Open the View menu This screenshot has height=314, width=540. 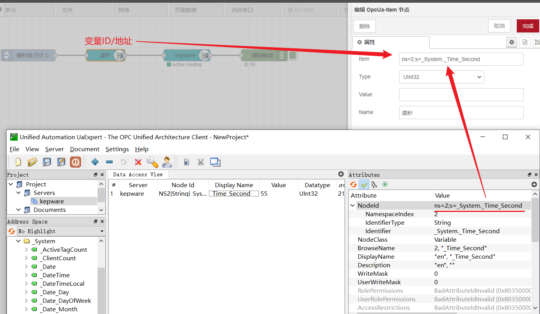tap(32, 149)
